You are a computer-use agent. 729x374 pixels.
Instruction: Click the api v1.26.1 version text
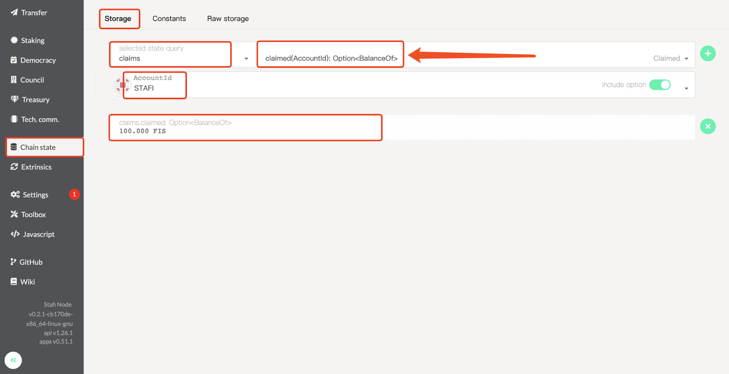tap(58, 333)
